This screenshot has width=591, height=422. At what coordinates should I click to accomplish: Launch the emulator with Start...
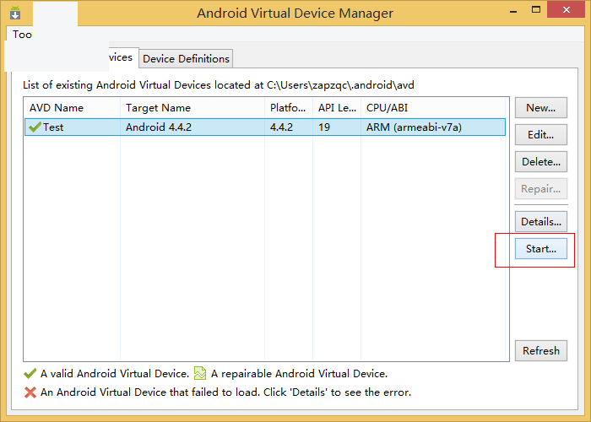click(540, 249)
